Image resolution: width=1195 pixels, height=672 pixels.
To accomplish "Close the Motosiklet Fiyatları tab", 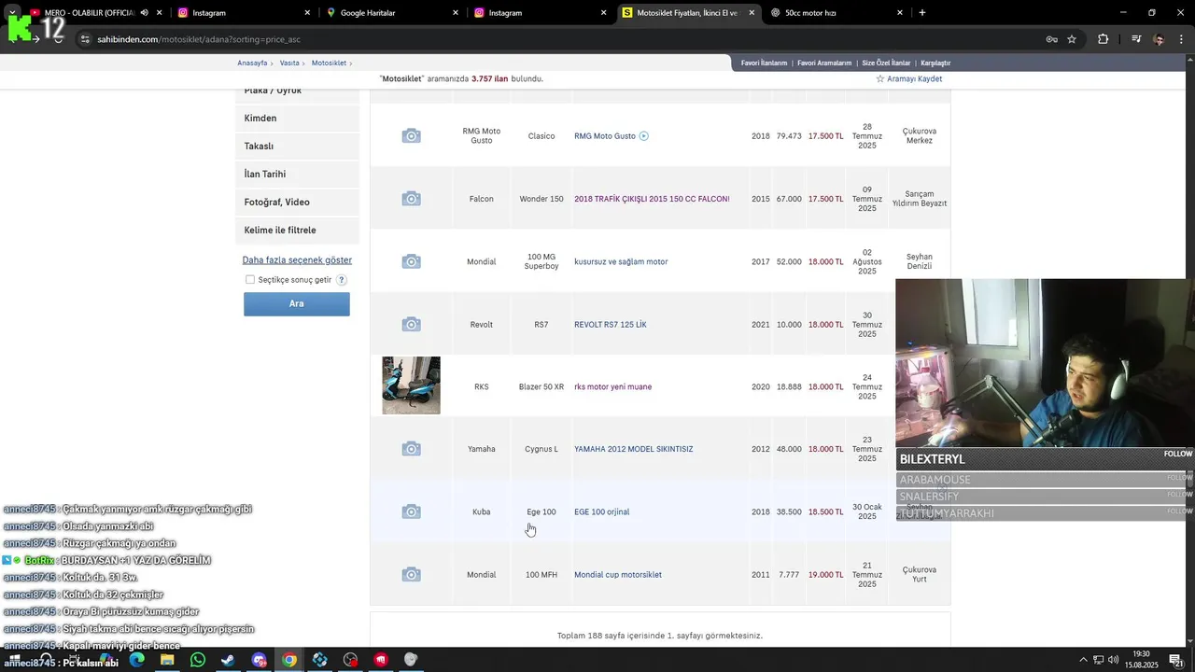I will point(752,13).
